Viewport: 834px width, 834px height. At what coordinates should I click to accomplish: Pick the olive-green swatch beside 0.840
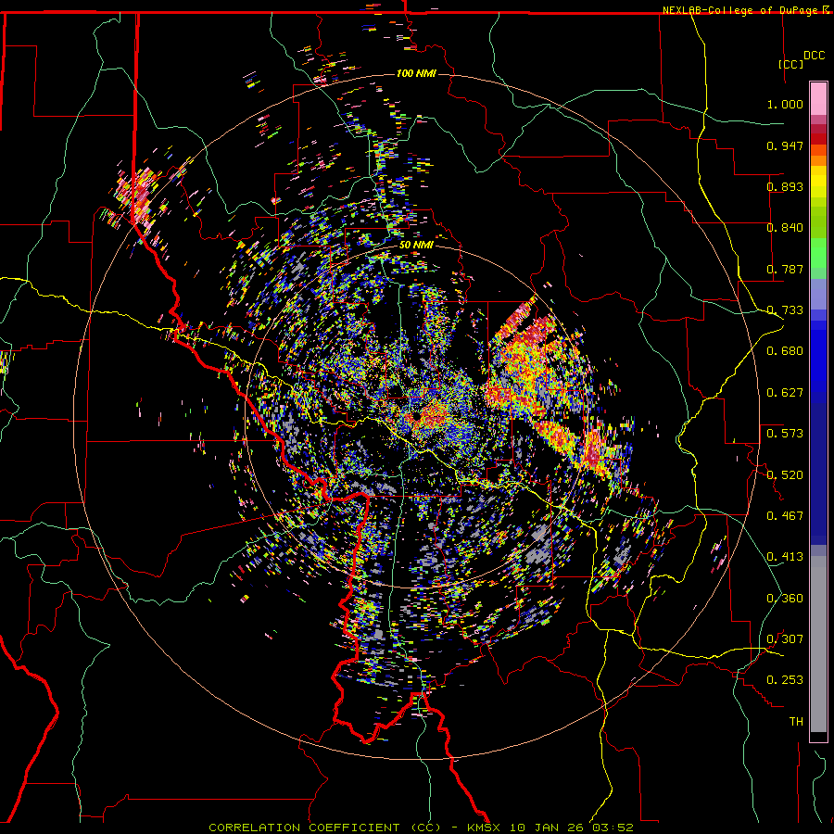click(x=818, y=222)
